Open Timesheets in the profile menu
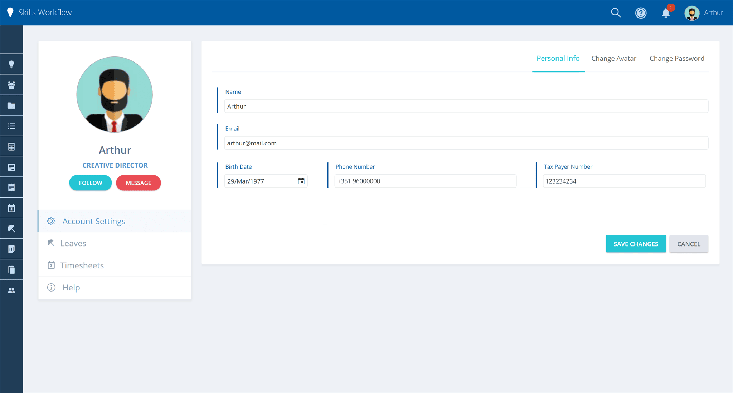The width and height of the screenshot is (733, 393). pyautogui.click(x=82, y=265)
